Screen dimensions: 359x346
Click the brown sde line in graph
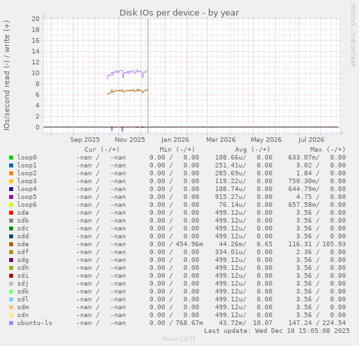coord(128,91)
